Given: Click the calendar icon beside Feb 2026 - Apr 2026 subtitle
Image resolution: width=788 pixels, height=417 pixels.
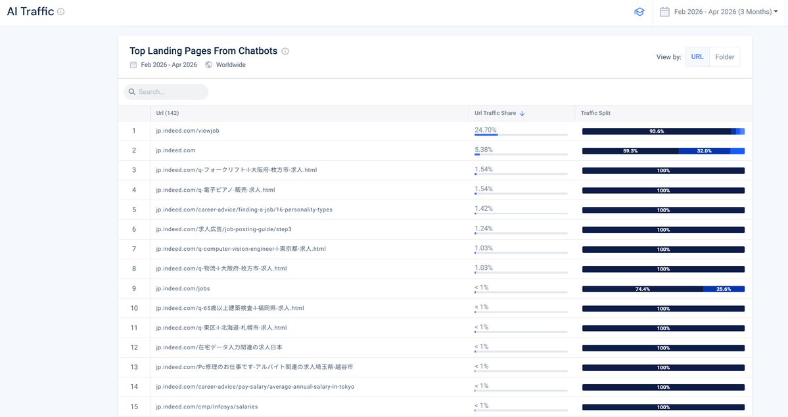Looking at the screenshot, I should pos(133,65).
